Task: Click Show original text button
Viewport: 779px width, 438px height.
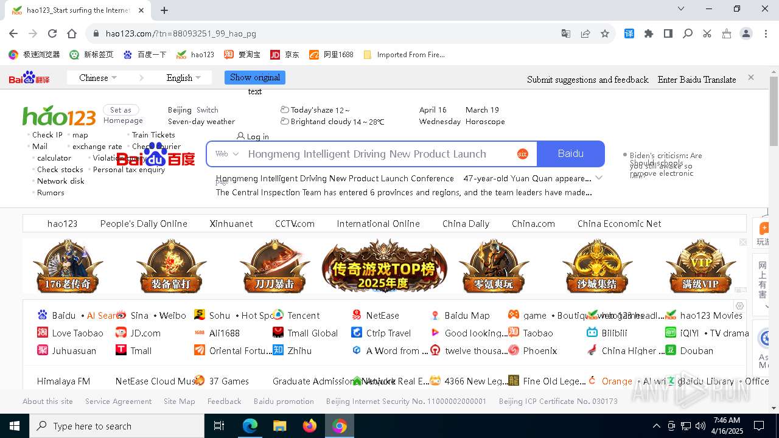Action: coord(255,78)
